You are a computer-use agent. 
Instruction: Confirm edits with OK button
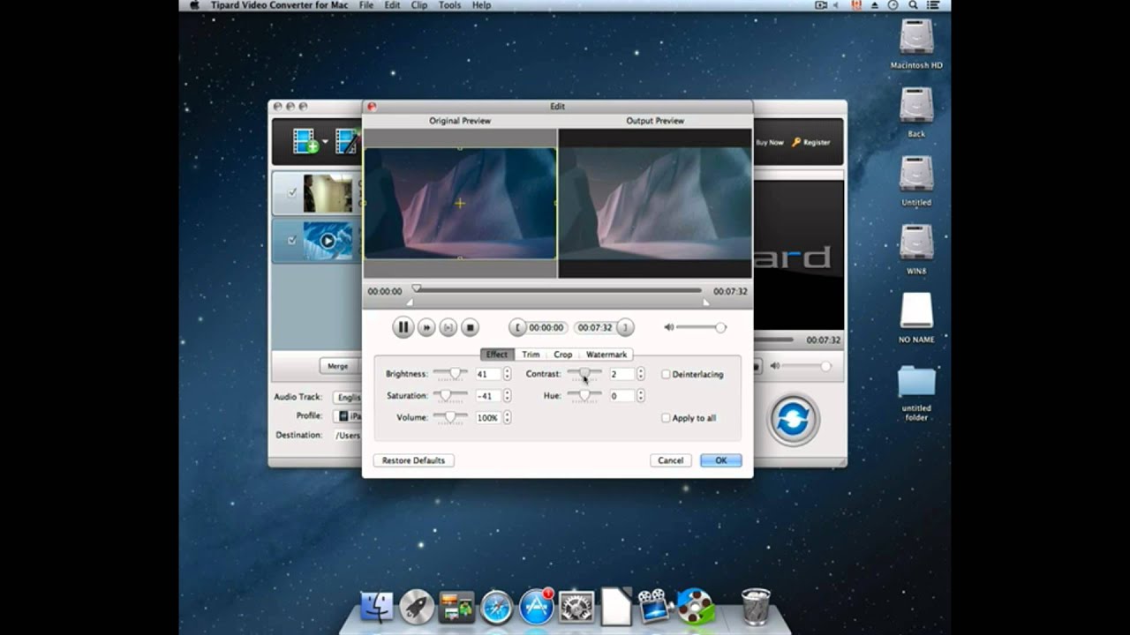coord(720,460)
